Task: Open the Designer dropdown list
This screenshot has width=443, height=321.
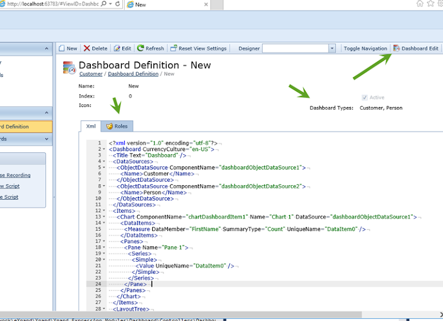Action: pos(332,49)
